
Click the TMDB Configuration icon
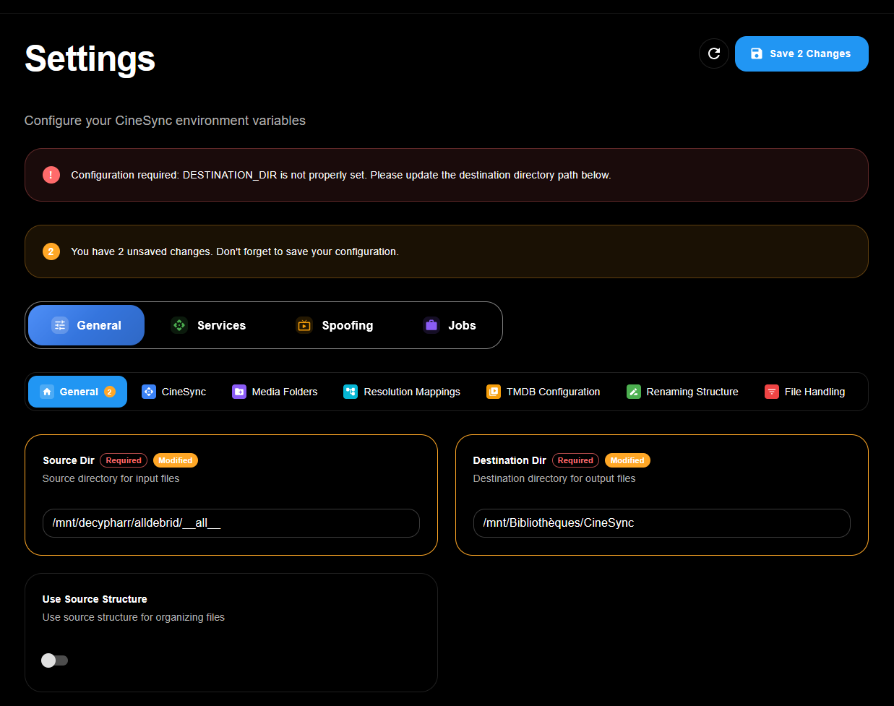tap(494, 392)
